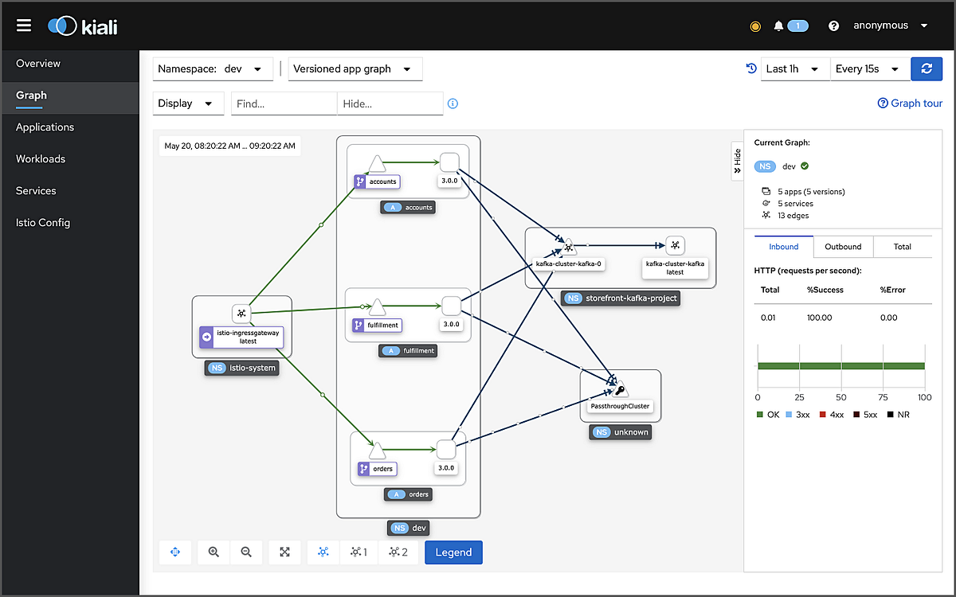Select the zoom-in magnifier in graph toolbar
Screen dimensions: 956x597
[213, 552]
